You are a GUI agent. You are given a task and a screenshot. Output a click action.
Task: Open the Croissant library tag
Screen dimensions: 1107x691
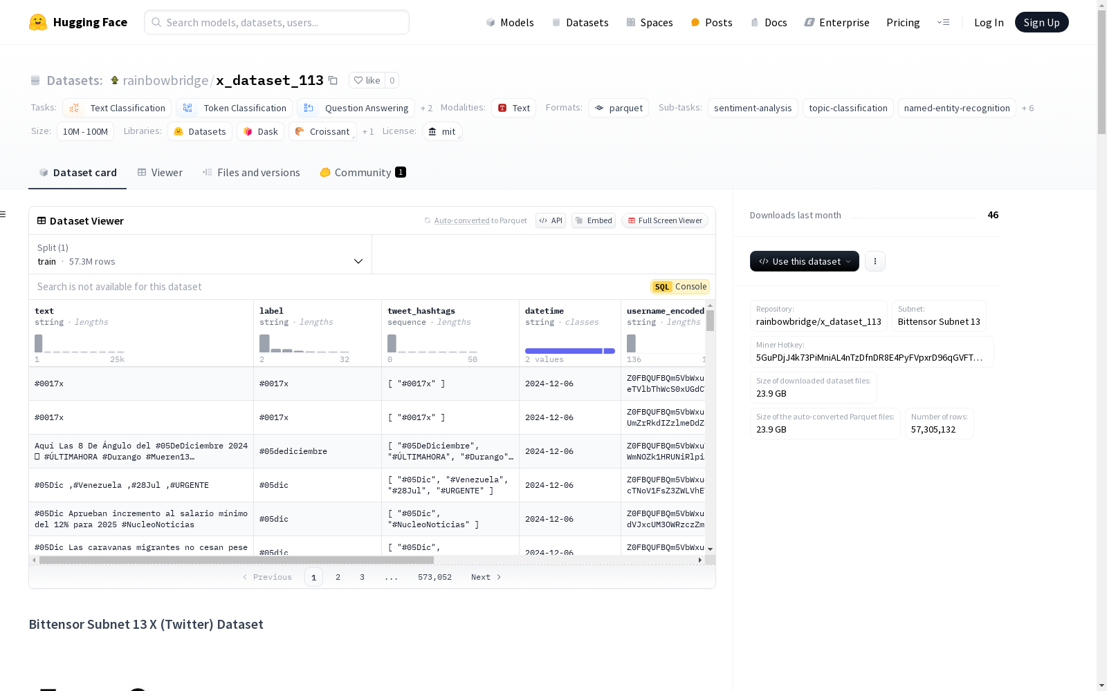(322, 132)
